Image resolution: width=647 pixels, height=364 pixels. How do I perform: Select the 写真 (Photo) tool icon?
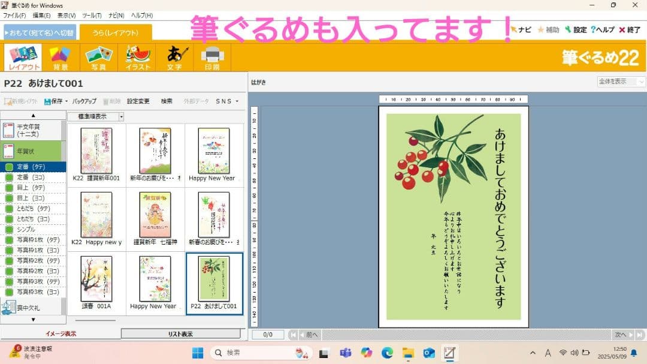pyautogui.click(x=99, y=55)
